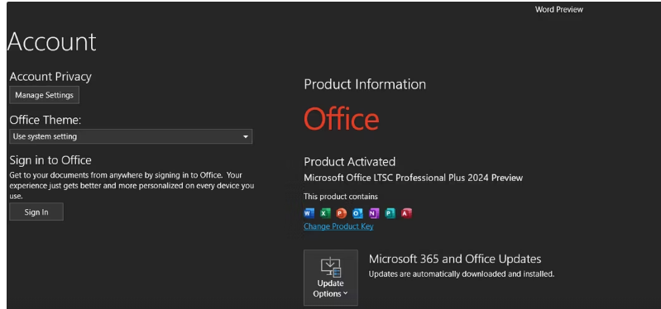
Task: Select the Account page heading
Action: 52,41
